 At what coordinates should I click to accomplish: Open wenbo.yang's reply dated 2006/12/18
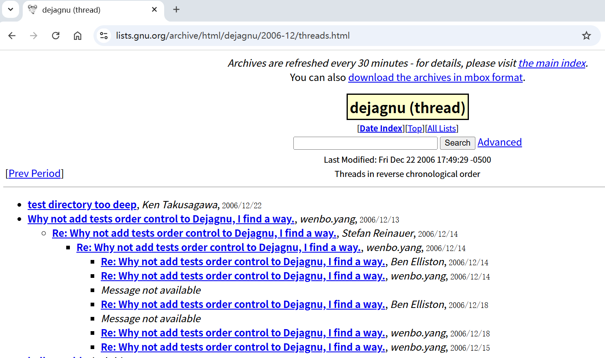tap(243, 333)
